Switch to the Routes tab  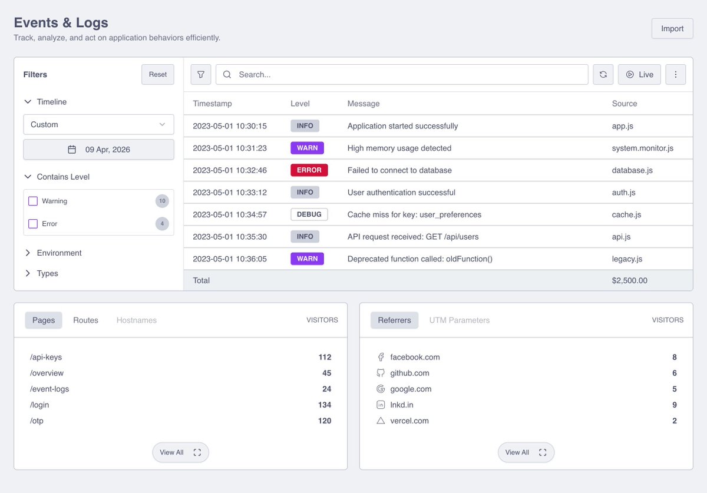85,320
